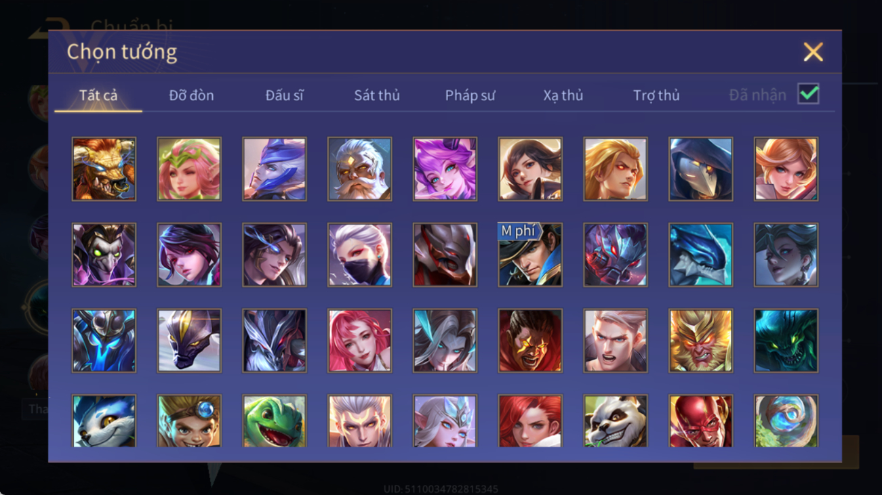Select the masked silver-haired ninja hero
Image resolution: width=882 pixels, height=495 pixels.
tap(359, 255)
